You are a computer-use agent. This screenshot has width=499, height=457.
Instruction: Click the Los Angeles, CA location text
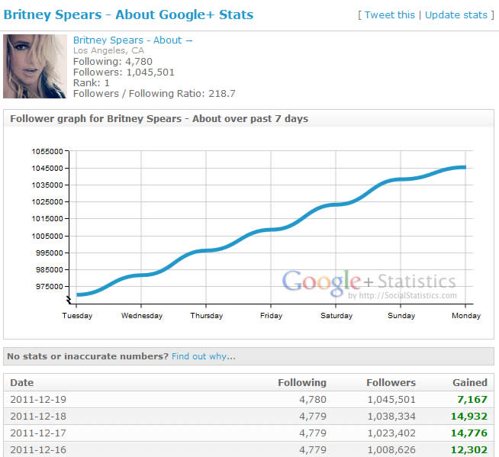108,50
